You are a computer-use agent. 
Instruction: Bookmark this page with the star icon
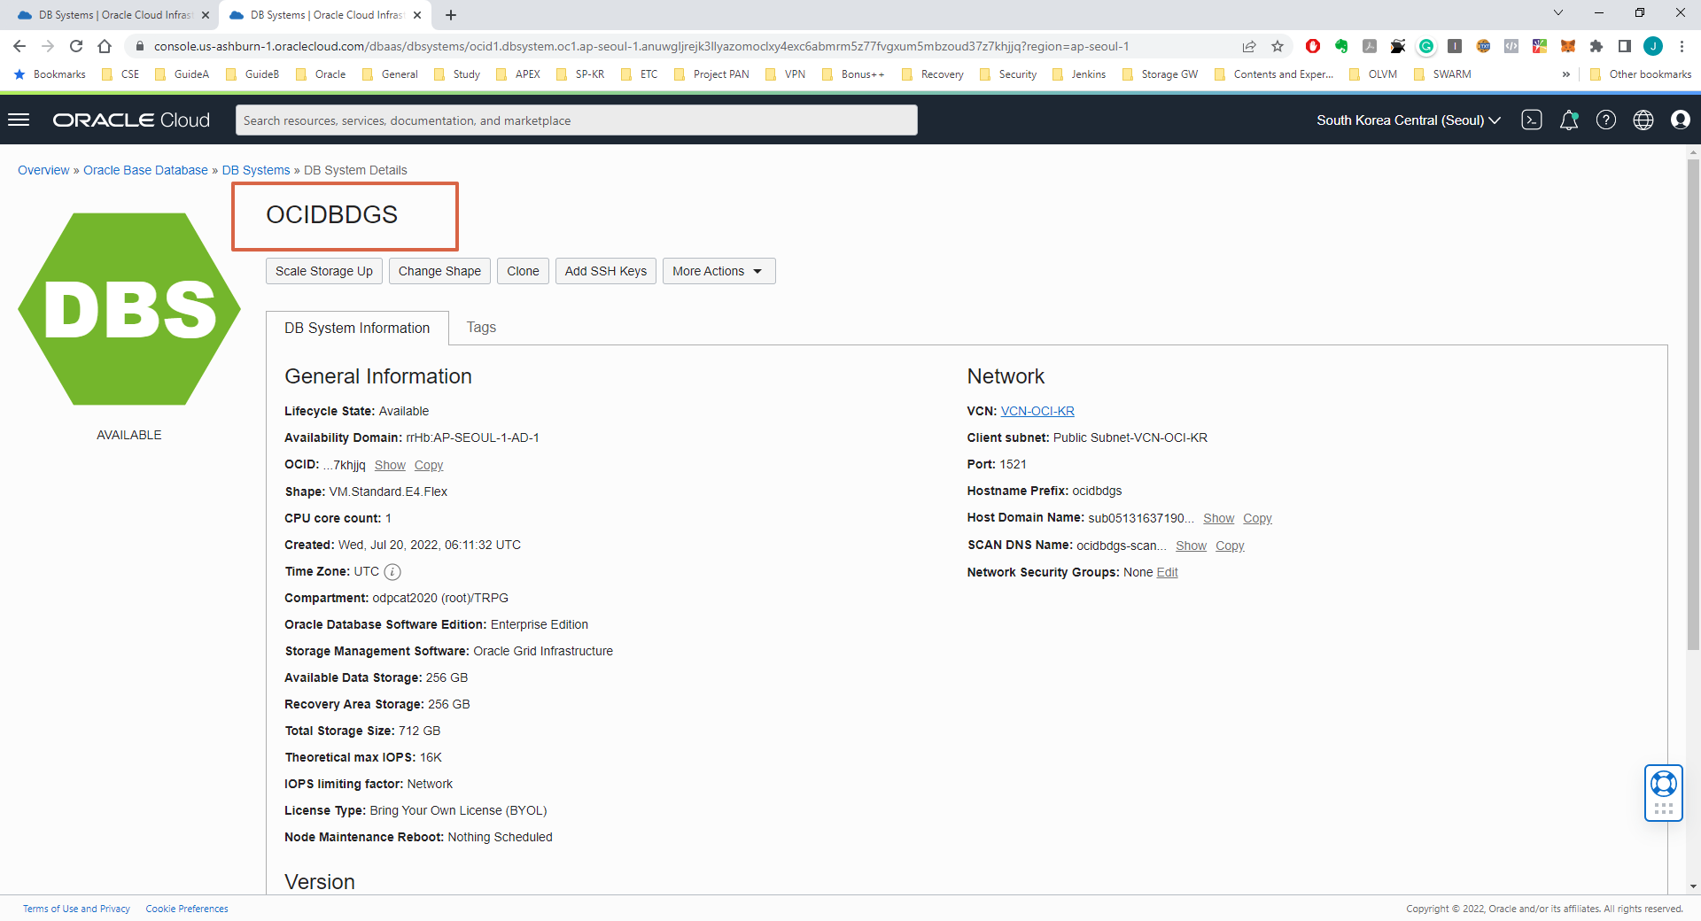(x=1278, y=46)
